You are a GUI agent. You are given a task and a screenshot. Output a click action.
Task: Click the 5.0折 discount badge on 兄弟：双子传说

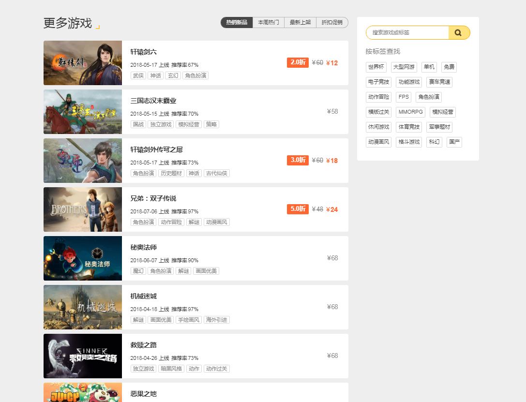[298, 209]
